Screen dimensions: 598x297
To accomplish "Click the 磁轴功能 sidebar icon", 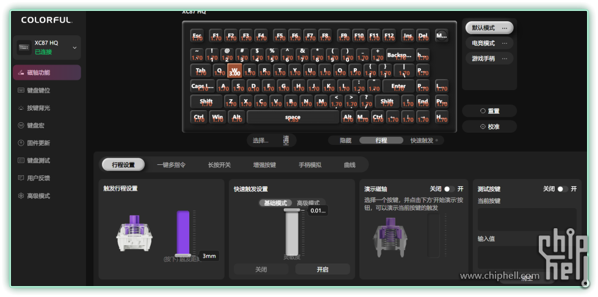I will coord(21,72).
